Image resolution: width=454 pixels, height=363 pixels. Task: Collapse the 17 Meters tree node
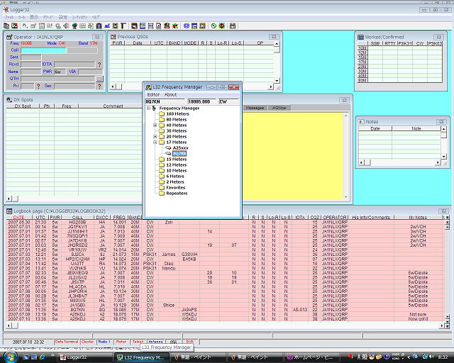[155, 143]
